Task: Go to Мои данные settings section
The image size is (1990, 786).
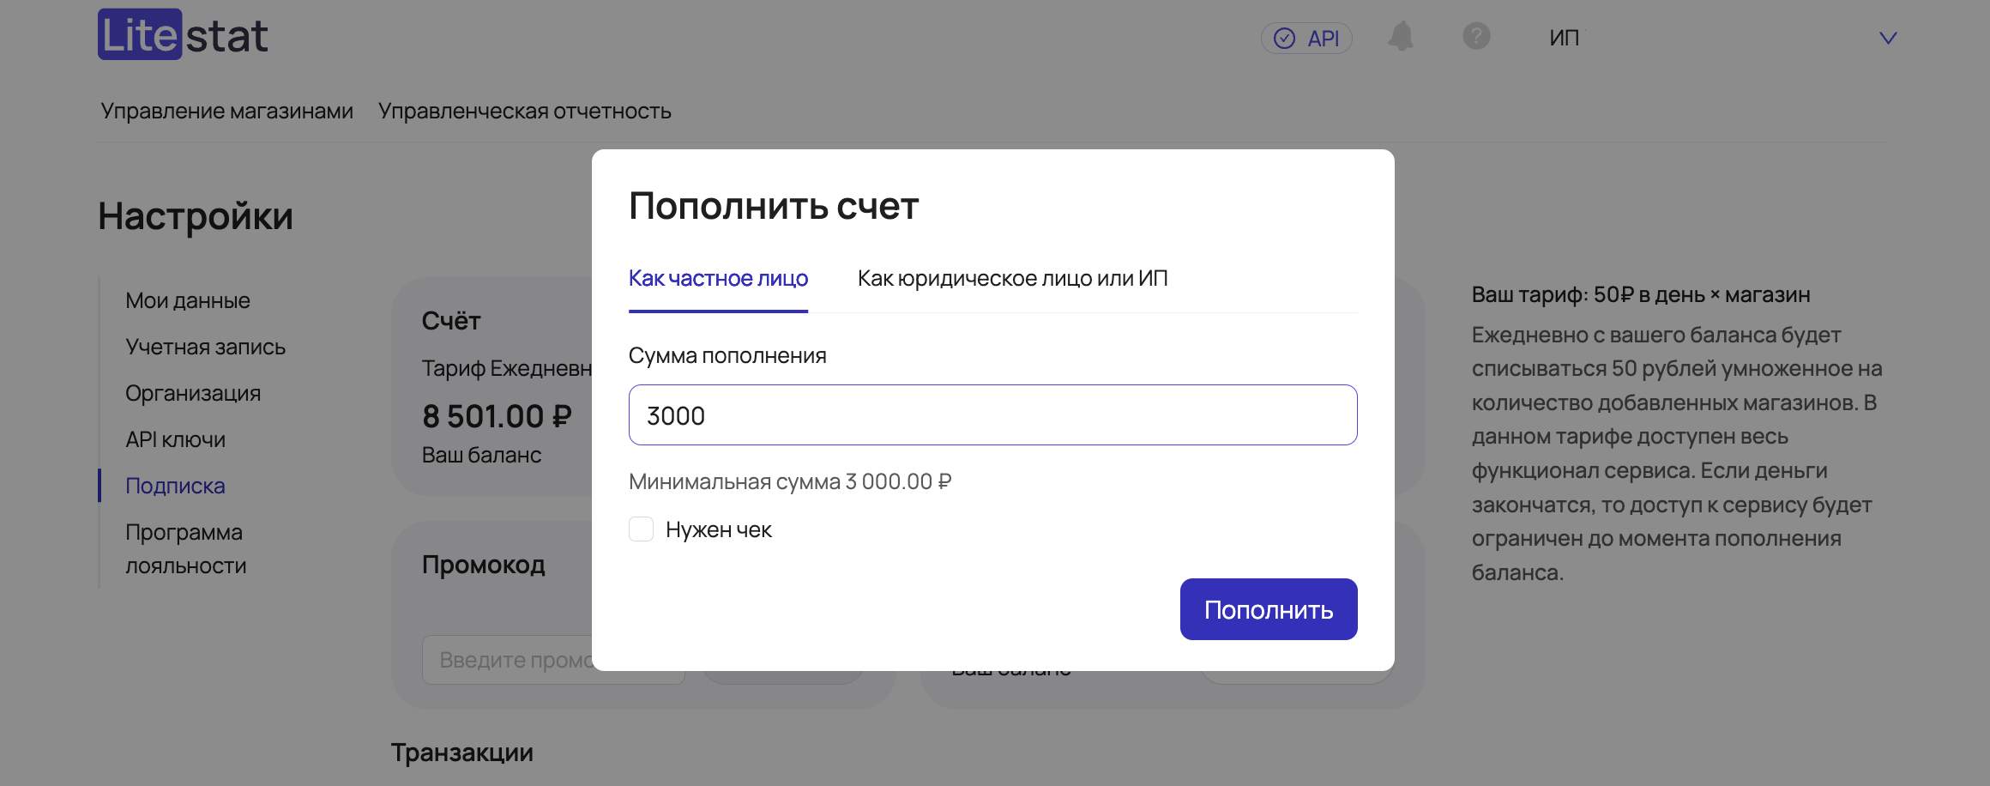Action: click(188, 301)
